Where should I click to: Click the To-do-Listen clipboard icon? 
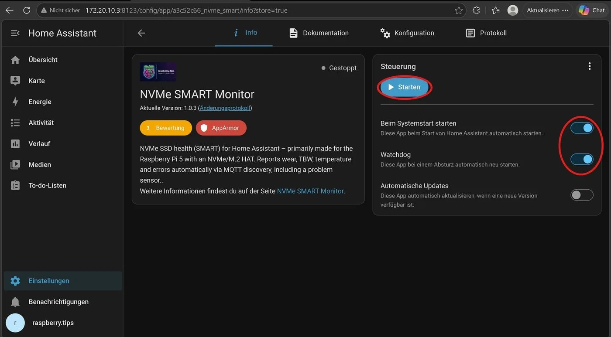click(x=15, y=185)
